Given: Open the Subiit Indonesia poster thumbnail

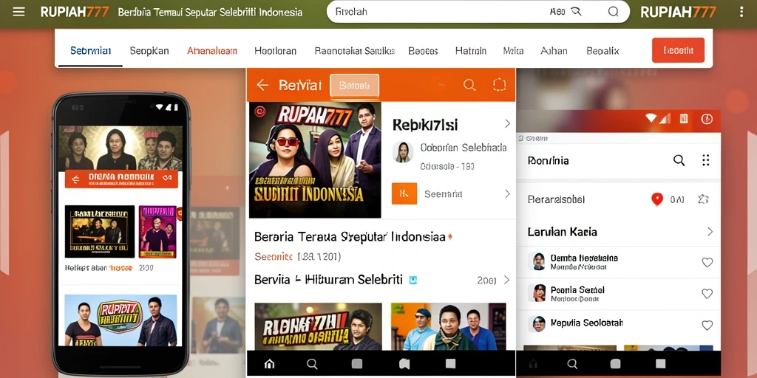Looking at the screenshot, I should [x=315, y=160].
